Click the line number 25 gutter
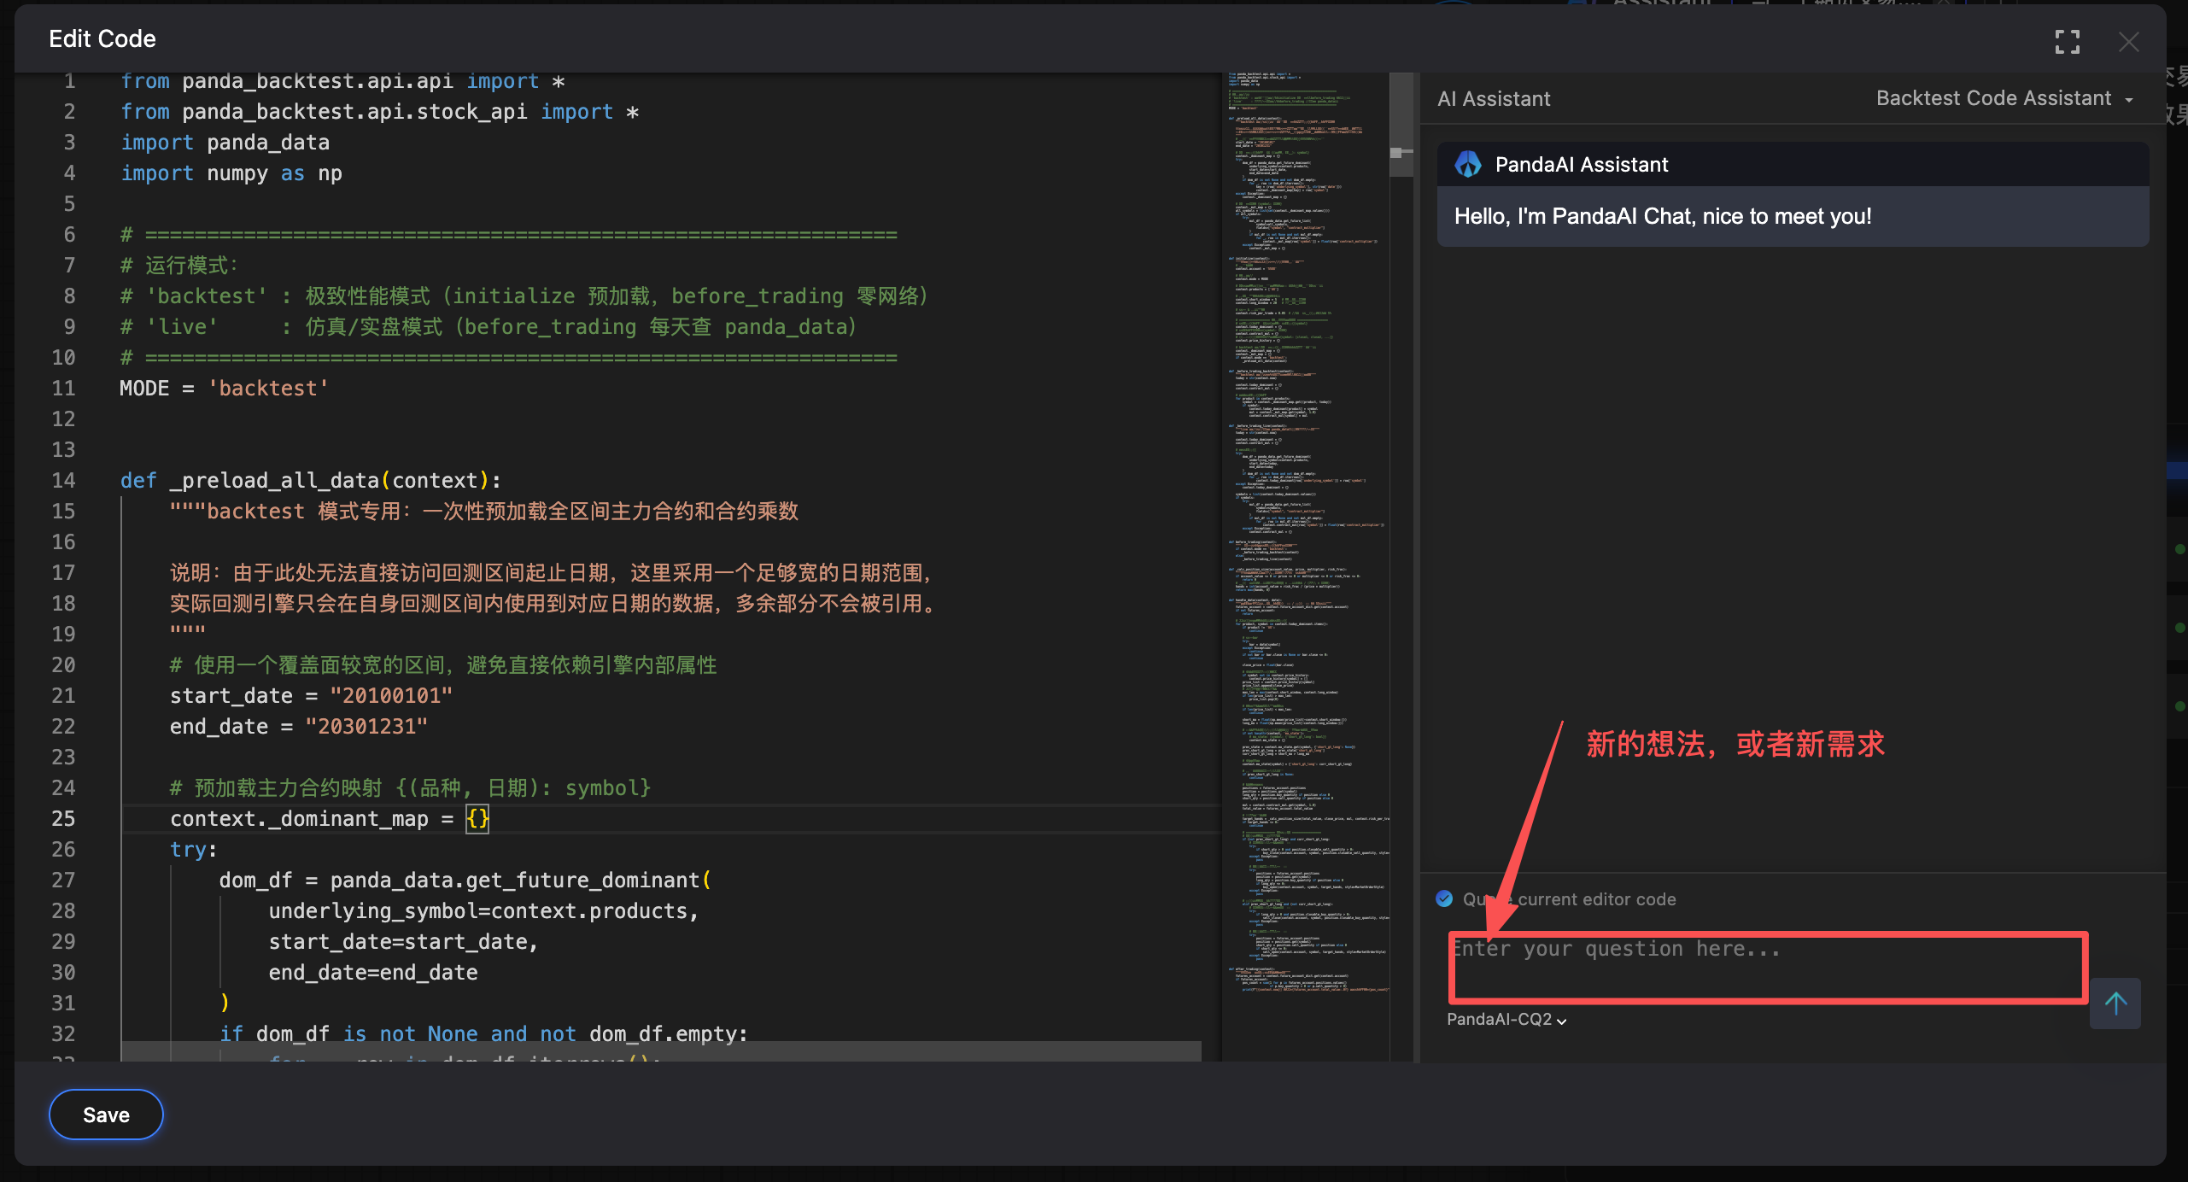Image resolution: width=2188 pixels, height=1182 pixels. [x=64, y=818]
